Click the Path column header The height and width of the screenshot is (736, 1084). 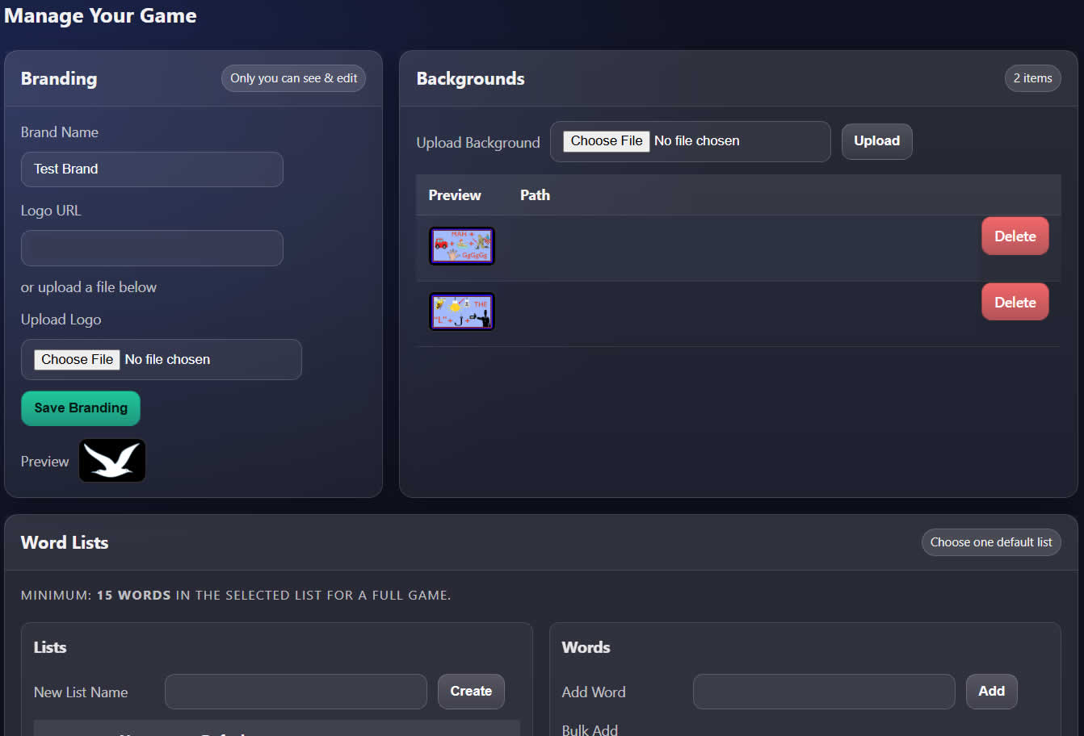[x=535, y=194]
